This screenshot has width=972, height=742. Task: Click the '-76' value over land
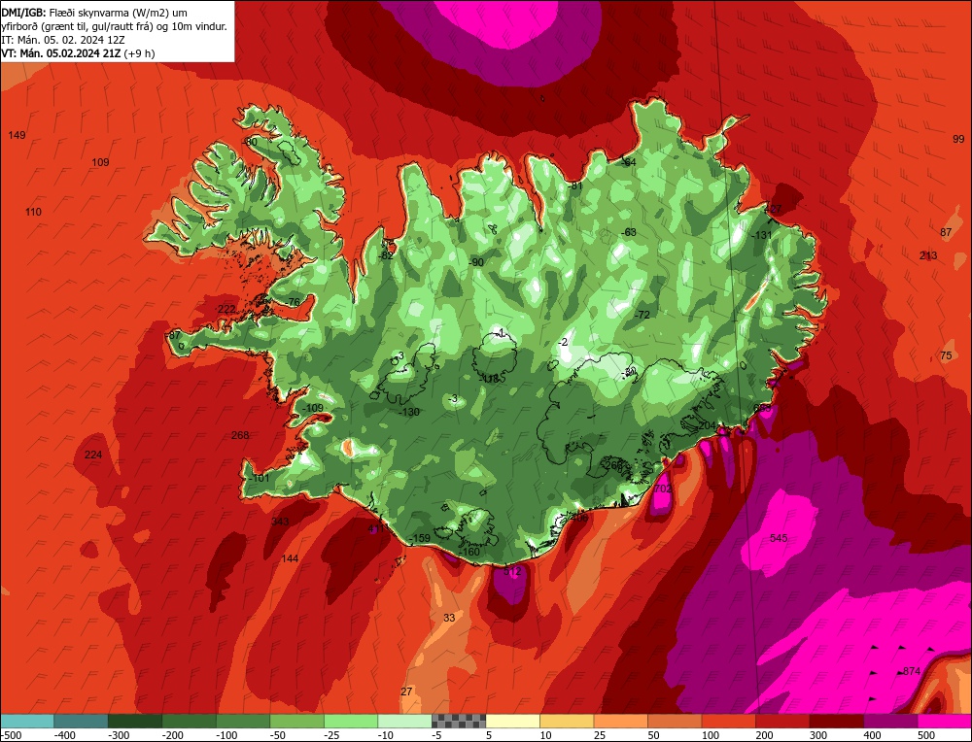pyautogui.click(x=293, y=302)
